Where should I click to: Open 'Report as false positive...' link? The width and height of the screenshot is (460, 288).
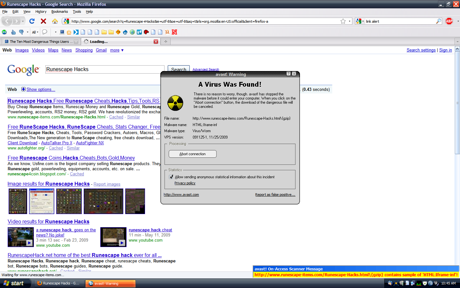(x=275, y=195)
